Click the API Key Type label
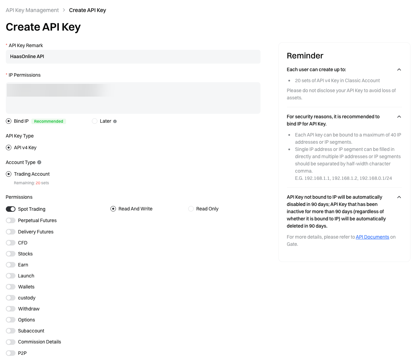The image size is (416, 361). tap(20, 136)
